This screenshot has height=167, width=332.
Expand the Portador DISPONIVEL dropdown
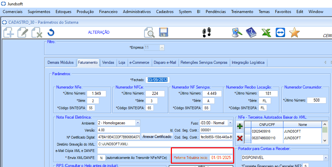click(x=325, y=158)
